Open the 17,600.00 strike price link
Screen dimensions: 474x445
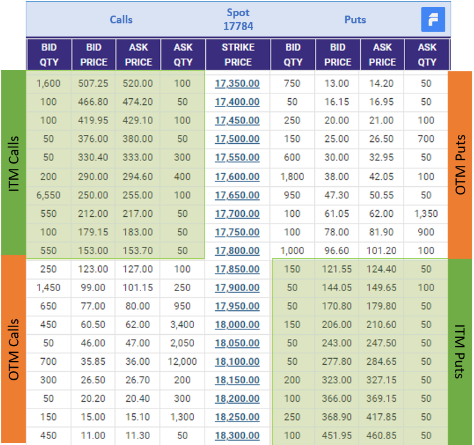[238, 177]
